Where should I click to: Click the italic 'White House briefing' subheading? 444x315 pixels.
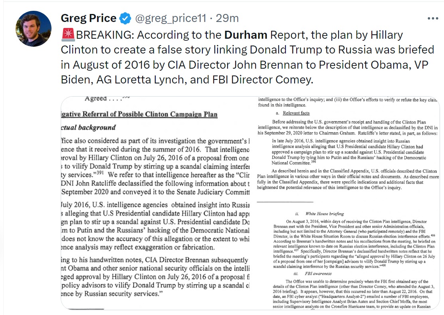[x=325, y=214]
